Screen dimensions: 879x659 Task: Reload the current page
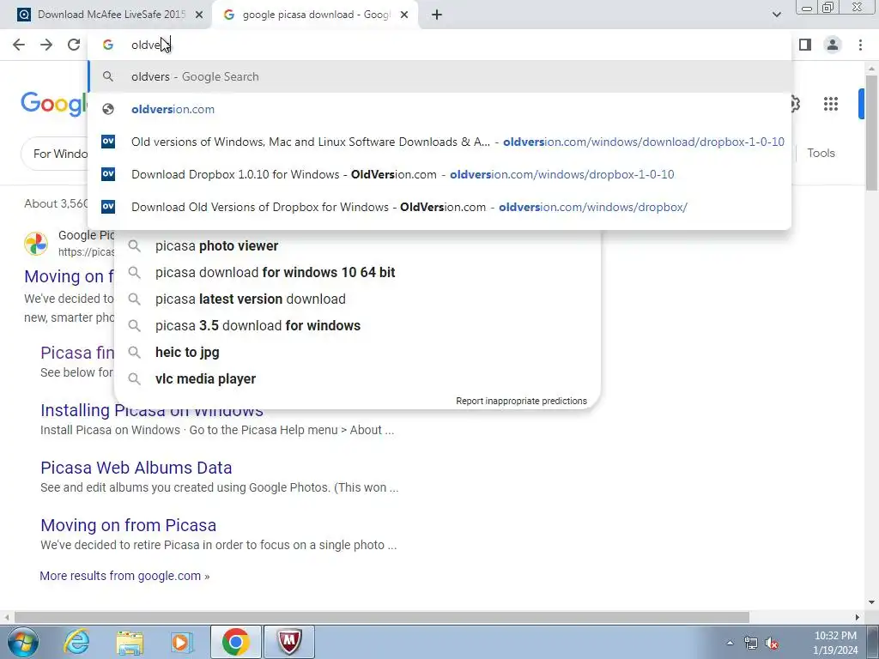tap(74, 45)
